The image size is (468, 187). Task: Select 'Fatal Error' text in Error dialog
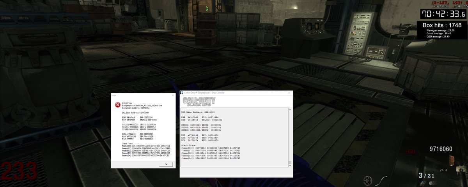[x=127, y=103]
